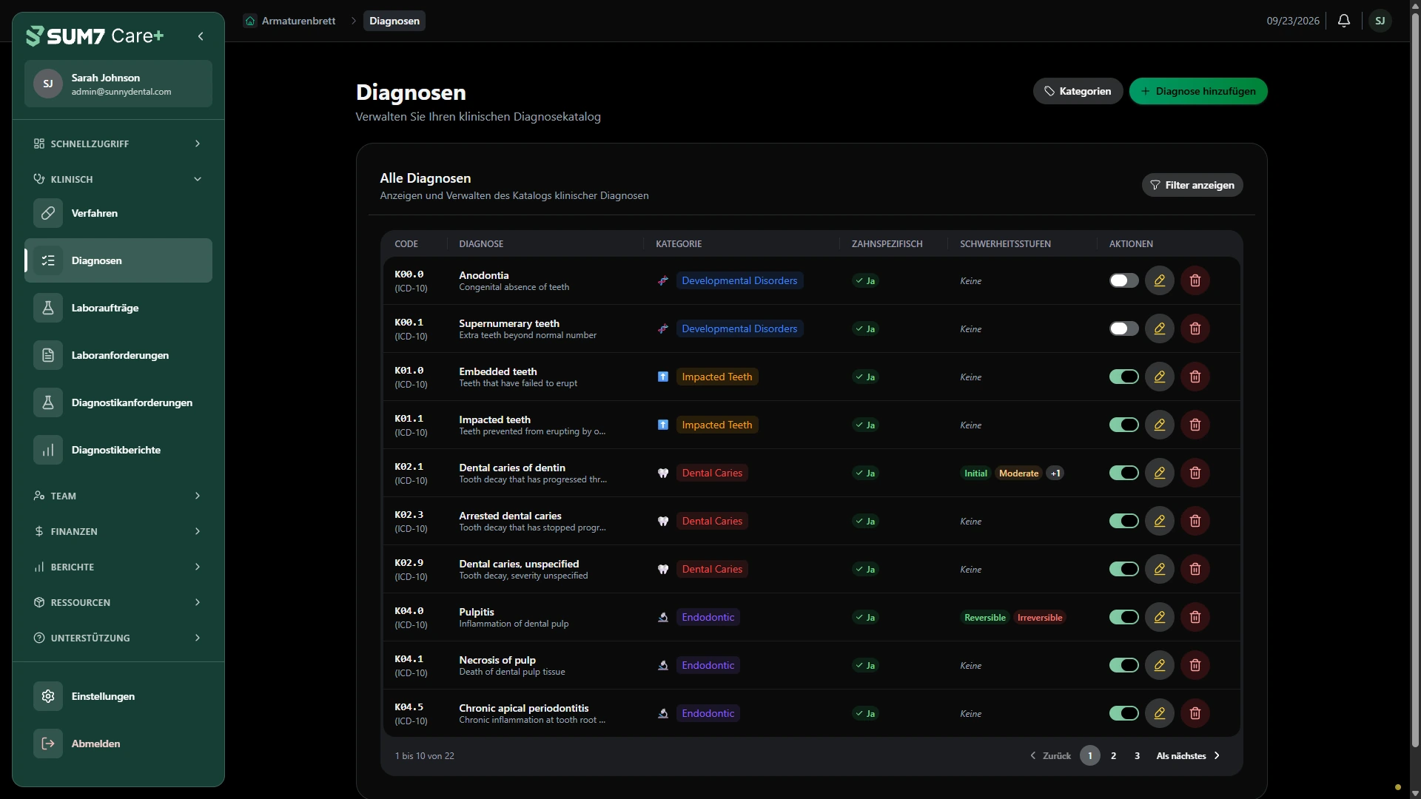Open the Verfahren menu item
Image resolution: width=1421 pixels, height=799 pixels.
(x=118, y=213)
